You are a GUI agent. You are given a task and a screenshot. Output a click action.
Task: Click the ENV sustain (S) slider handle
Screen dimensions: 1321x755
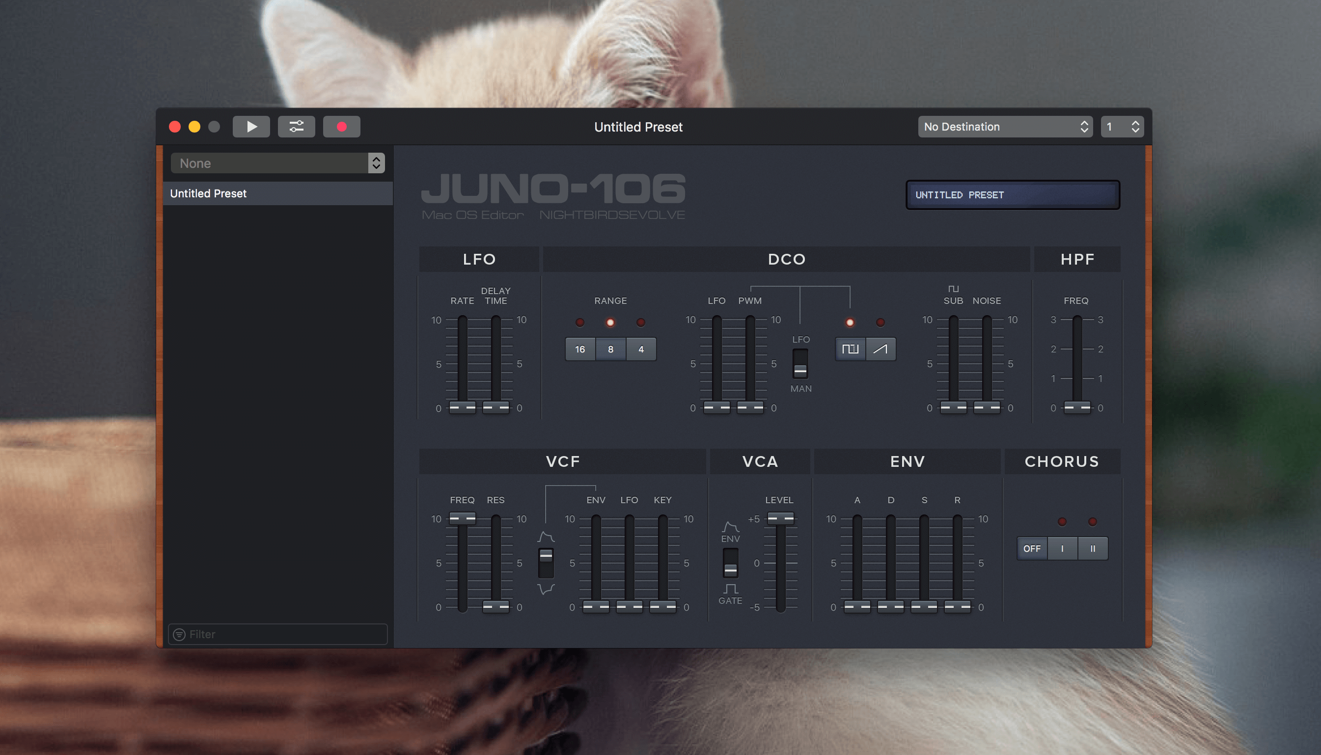(x=924, y=606)
